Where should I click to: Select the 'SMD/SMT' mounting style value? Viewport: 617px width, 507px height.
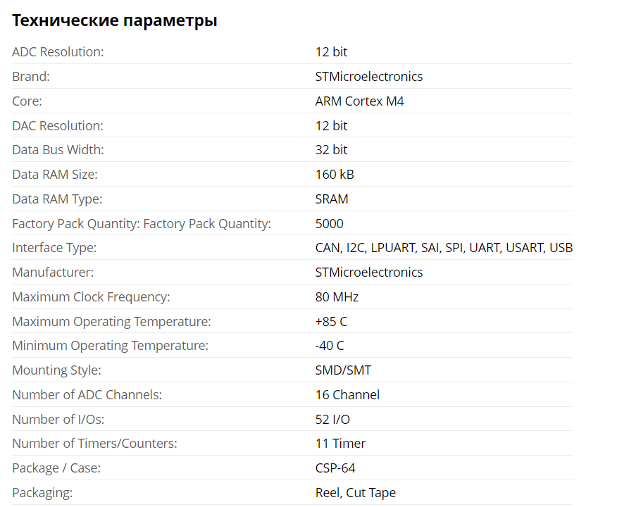coord(343,370)
